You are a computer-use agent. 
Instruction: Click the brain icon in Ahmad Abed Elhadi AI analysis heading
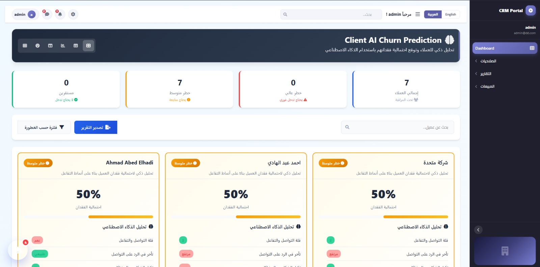[151, 227]
